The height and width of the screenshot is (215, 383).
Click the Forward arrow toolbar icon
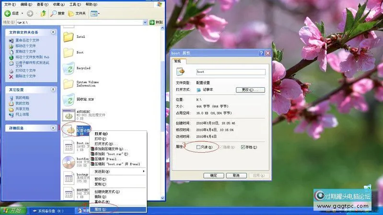[x=30, y=13]
